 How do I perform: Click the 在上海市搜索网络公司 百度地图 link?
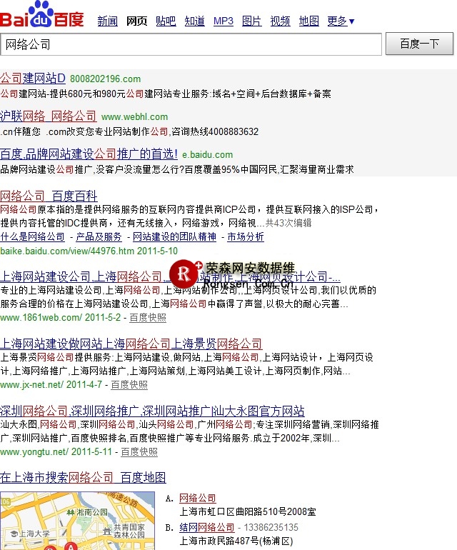coord(83,477)
